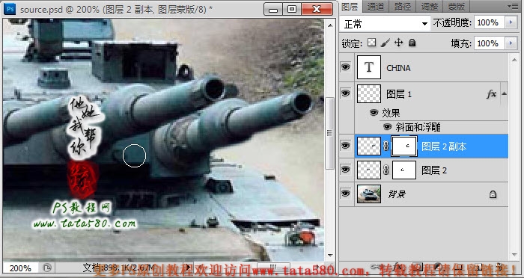Click the 不透明度 100% value field

[x=490, y=22]
